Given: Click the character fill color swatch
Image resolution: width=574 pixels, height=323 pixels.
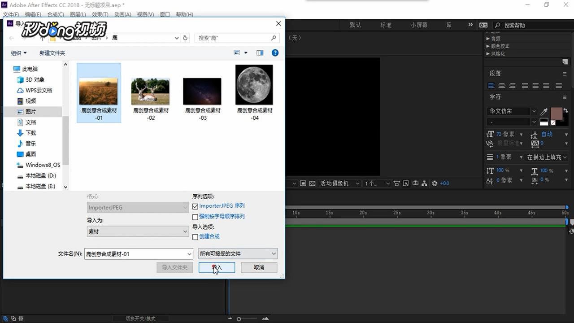Looking at the screenshot, I should coord(556,113).
